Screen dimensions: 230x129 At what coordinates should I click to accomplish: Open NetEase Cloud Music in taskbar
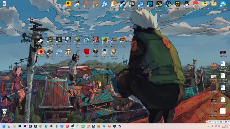coord(67,126)
